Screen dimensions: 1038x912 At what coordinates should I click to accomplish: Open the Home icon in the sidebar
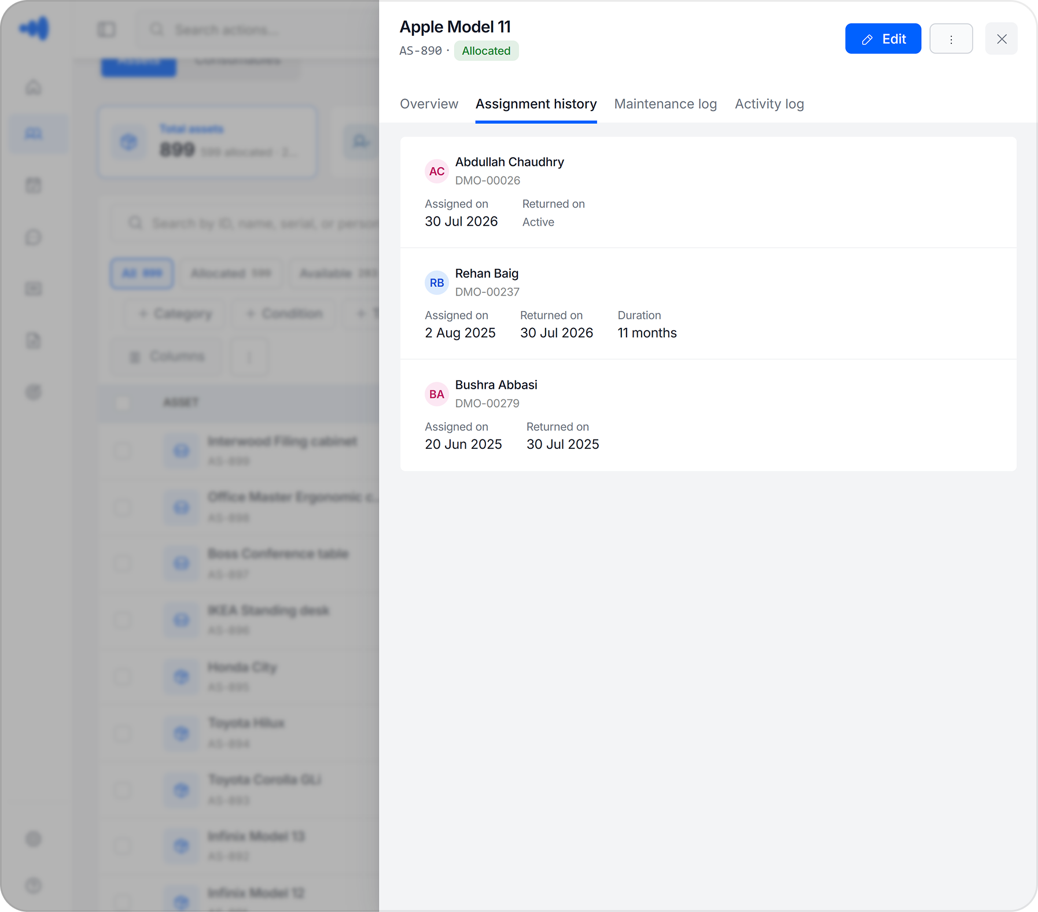tap(34, 87)
